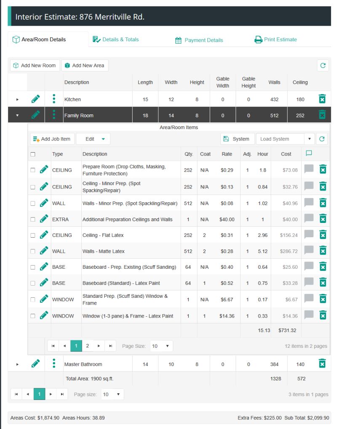Edit the Ceiling - Flat Latex item
The height and width of the screenshot is (429, 337).
(44, 235)
